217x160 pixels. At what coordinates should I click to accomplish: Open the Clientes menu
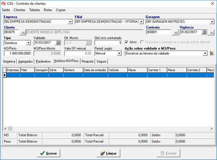pos(20,10)
